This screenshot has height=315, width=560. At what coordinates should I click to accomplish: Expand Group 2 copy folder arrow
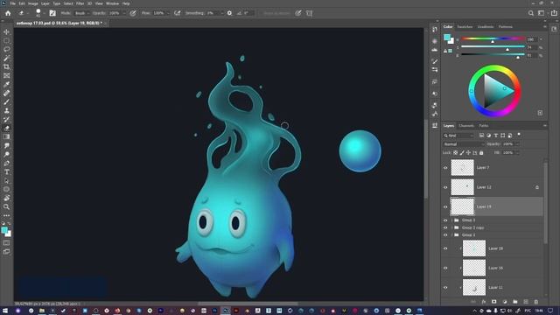451,227
